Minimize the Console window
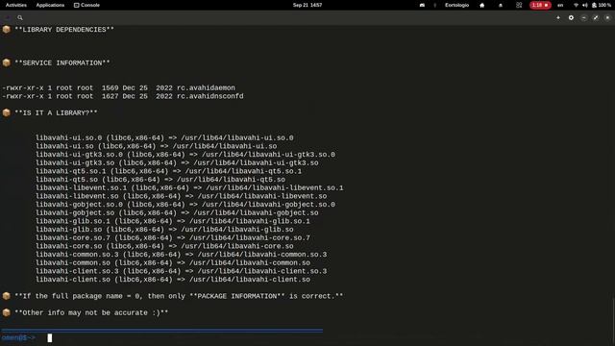This screenshot has width=615, height=346. coord(583,17)
